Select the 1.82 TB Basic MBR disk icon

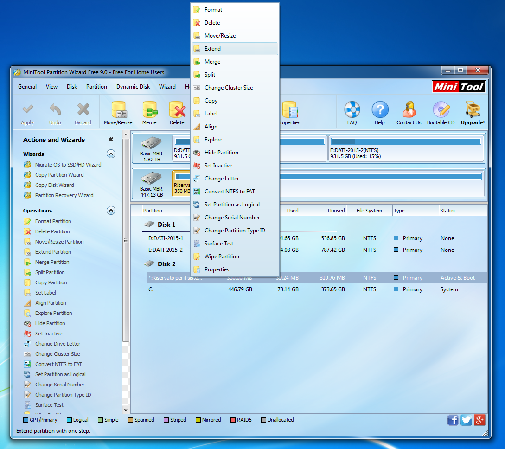(151, 143)
